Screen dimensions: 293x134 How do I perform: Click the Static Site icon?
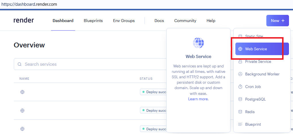[241, 36]
